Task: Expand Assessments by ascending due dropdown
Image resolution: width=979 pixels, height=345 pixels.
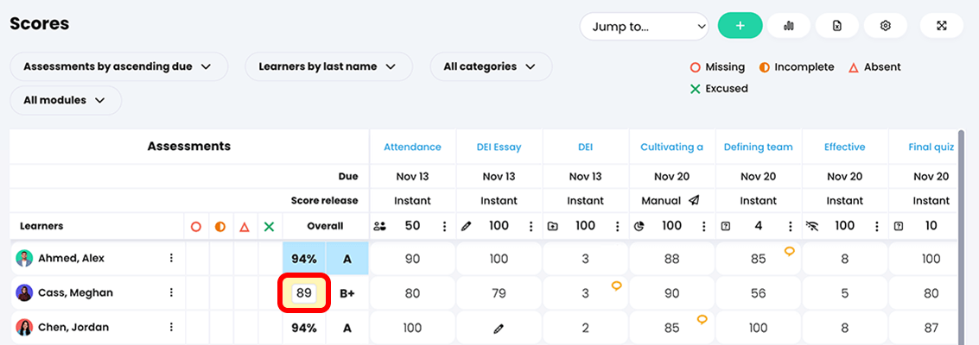Action: tap(118, 66)
